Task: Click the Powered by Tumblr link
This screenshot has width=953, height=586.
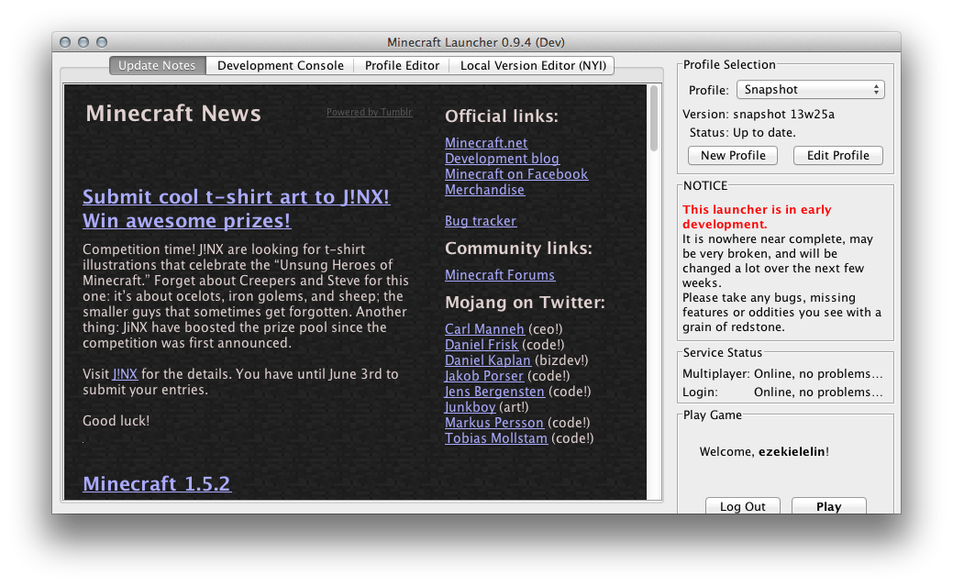Action: tap(369, 113)
